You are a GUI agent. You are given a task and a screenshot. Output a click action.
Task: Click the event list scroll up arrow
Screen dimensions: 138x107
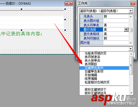(x=131, y=54)
